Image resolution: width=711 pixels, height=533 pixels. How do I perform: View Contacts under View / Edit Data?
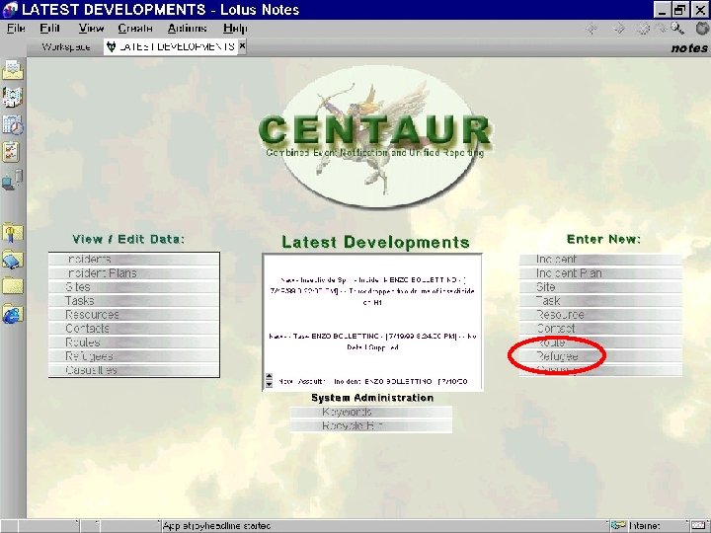tap(133, 328)
